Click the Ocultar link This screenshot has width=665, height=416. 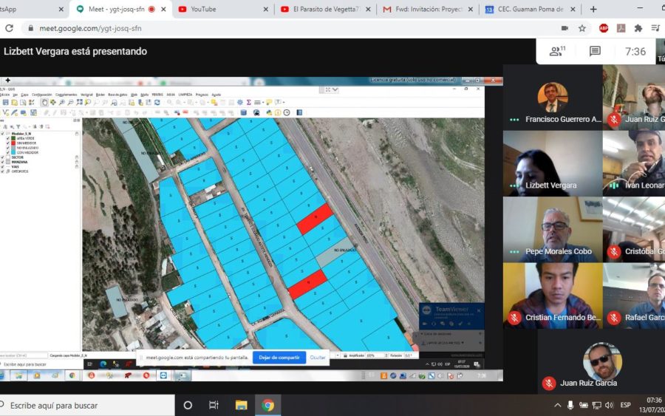[x=318, y=358]
